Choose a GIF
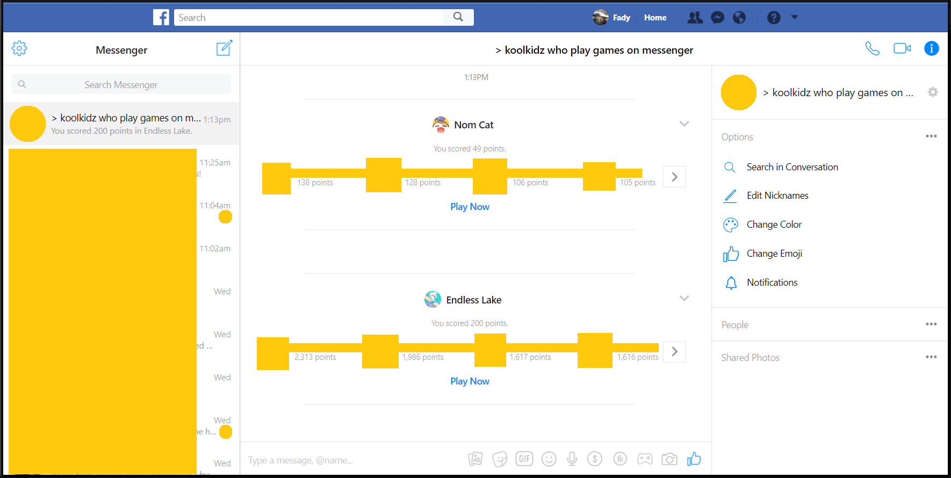951x478 pixels. (x=524, y=459)
